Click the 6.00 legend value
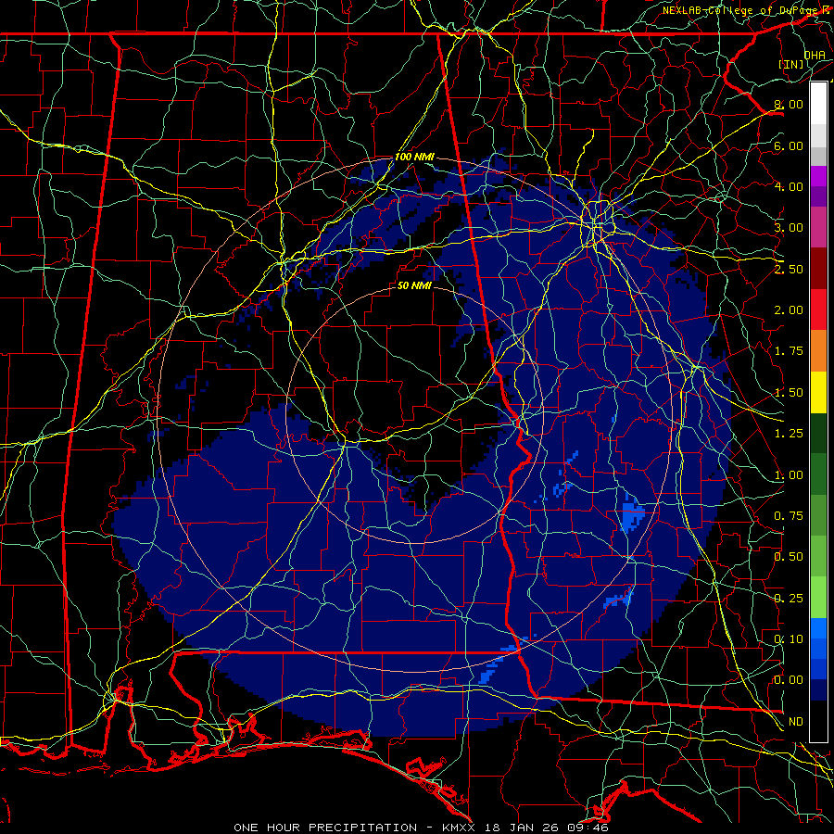The height and width of the screenshot is (834, 834). click(x=789, y=145)
